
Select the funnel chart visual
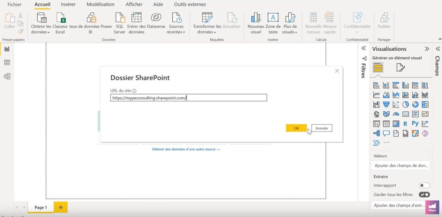click(386, 105)
